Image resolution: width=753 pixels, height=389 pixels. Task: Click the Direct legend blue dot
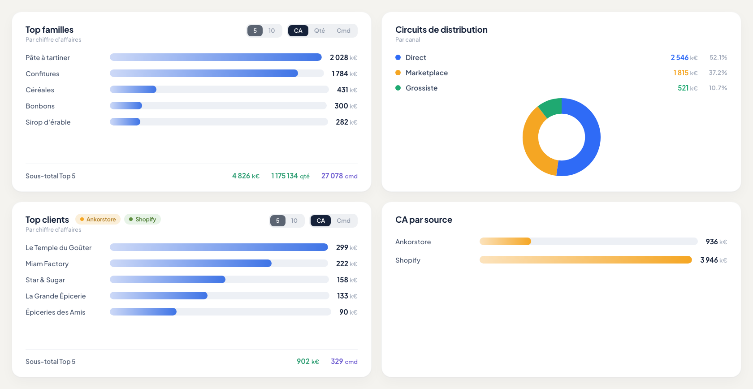[x=398, y=57]
